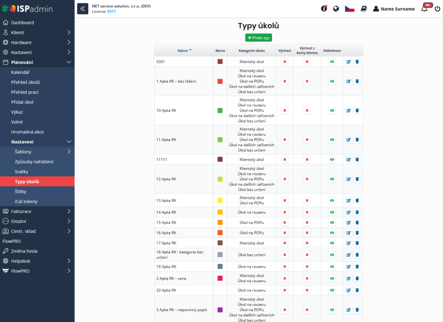The width and height of the screenshot is (443, 322).
Task: Toggle visibility eye for 20 Apka RK
Action: point(332,290)
